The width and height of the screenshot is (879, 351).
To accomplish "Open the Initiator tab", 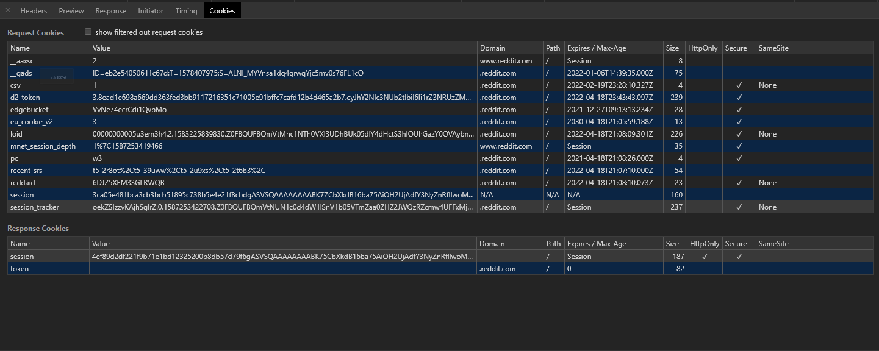I will [x=150, y=10].
